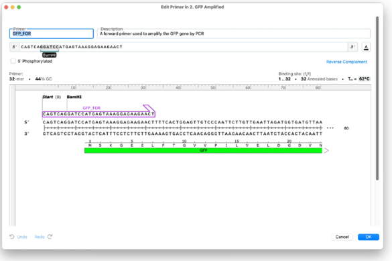This screenshot has height=261, width=392.
Task: Click the Primer name field GFP_FOR
Action: (x=52, y=34)
